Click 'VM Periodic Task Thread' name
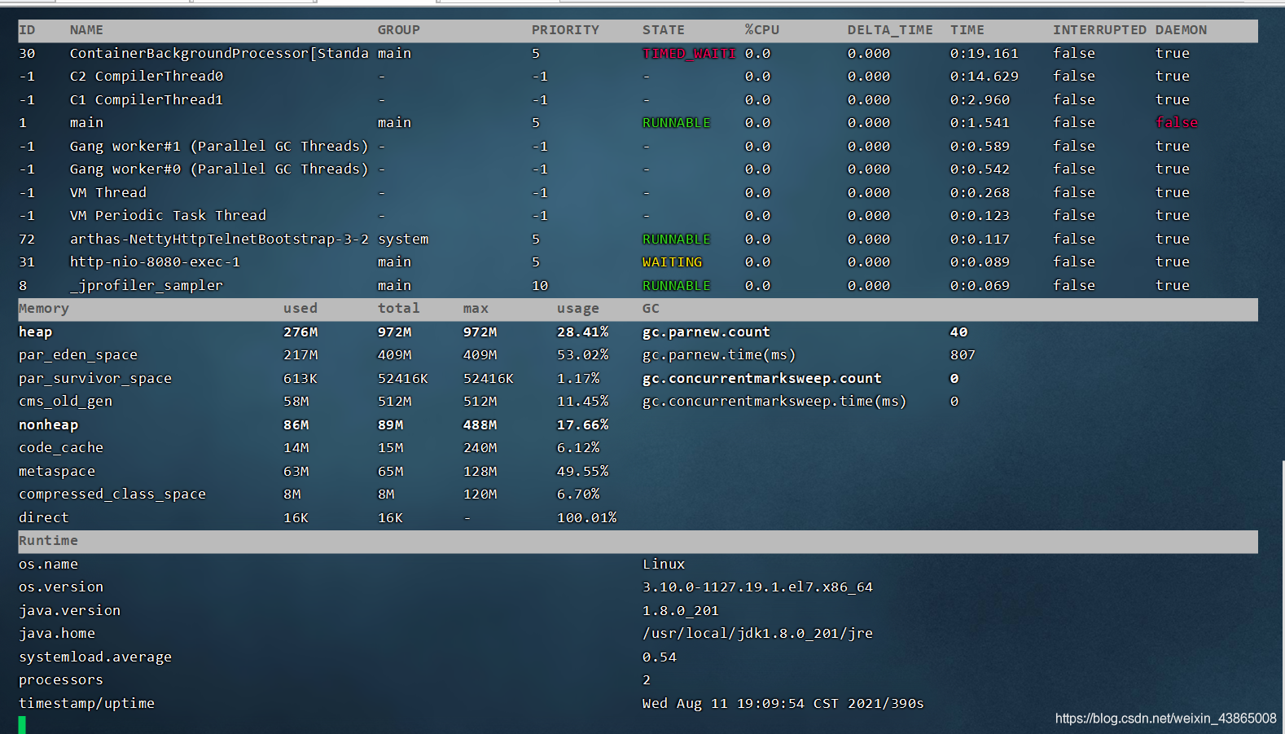 coord(168,215)
